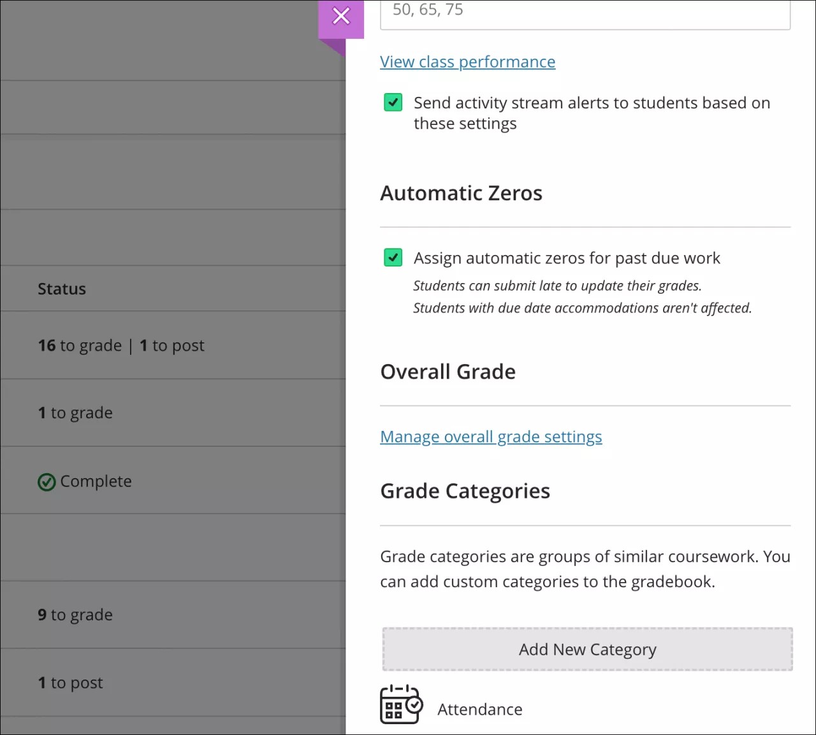
Task: Close the gradebook settings panel
Action: 340,16
